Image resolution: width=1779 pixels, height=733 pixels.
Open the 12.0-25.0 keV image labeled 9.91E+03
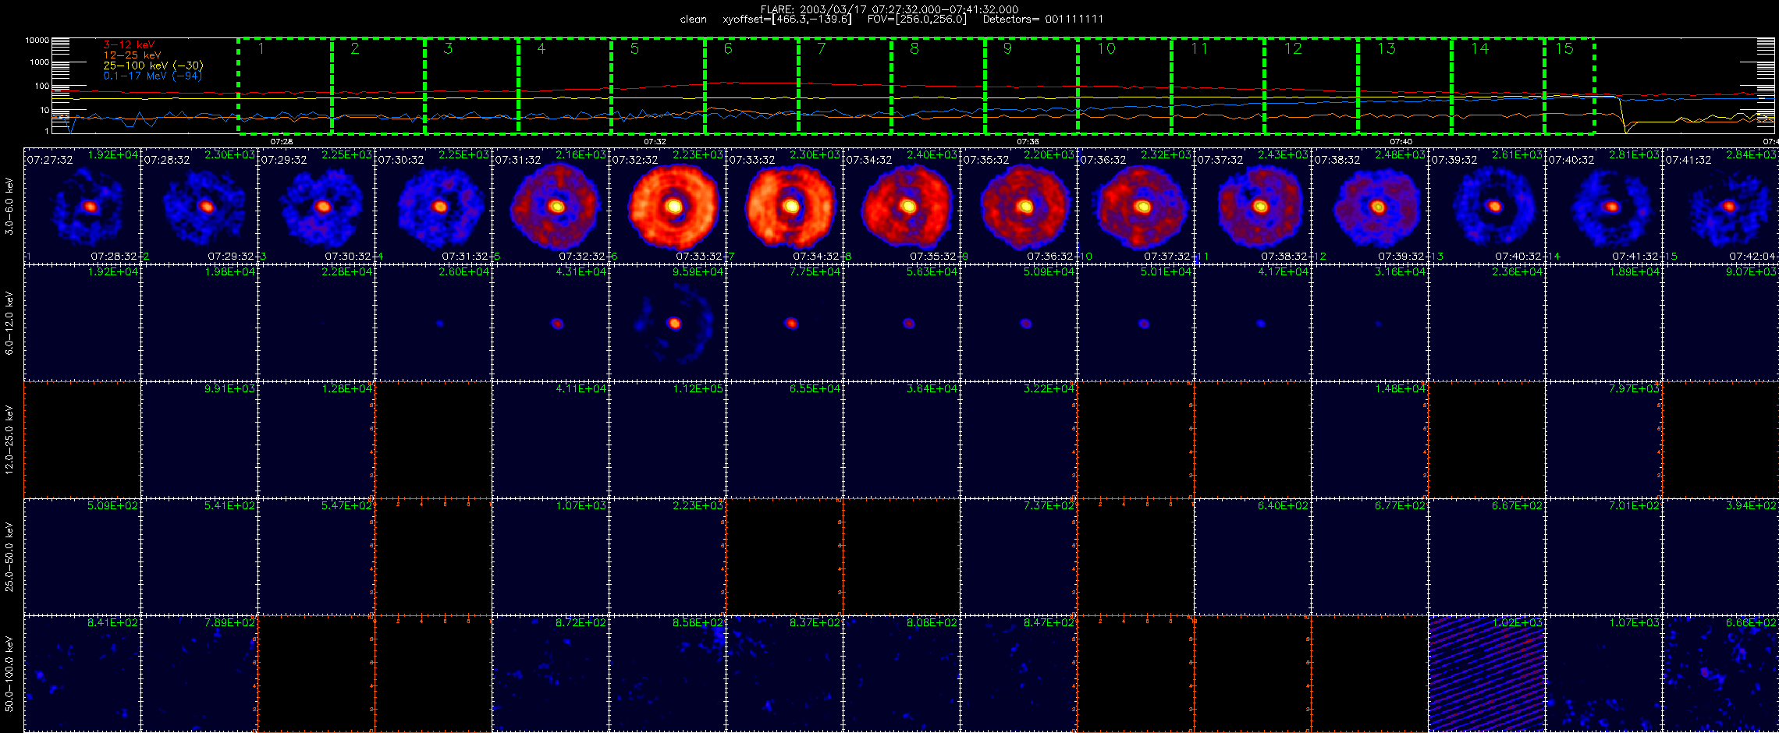pos(199,440)
